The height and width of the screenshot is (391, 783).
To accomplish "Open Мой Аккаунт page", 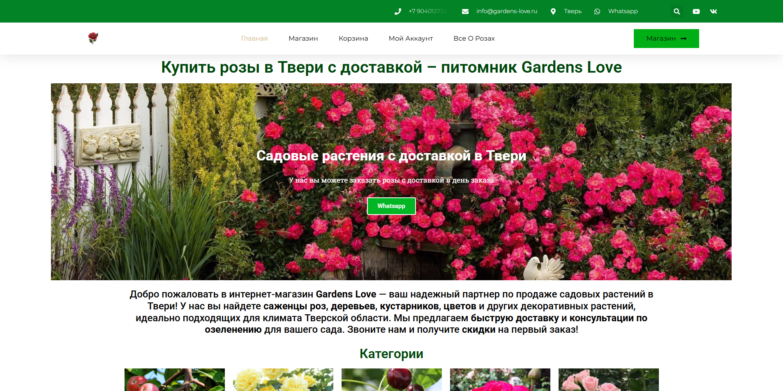I will (411, 39).
